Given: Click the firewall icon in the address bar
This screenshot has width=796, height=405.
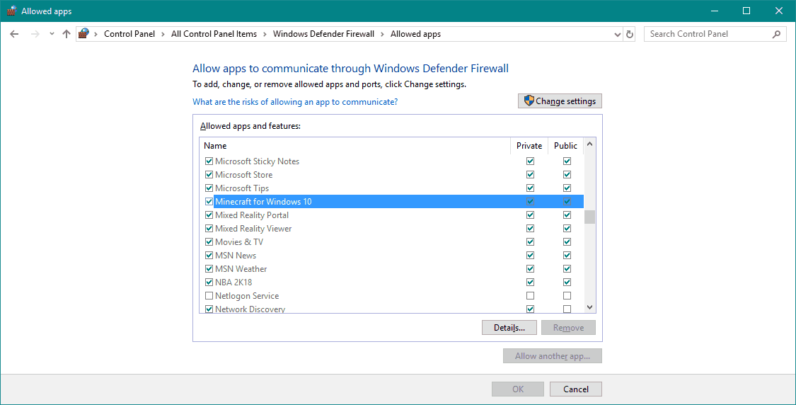Looking at the screenshot, I should pos(84,34).
